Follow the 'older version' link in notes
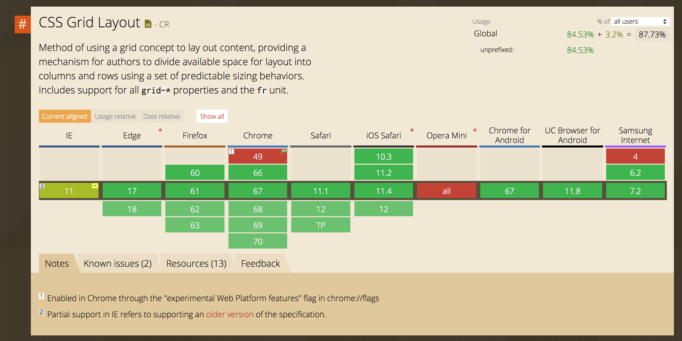The height and width of the screenshot is (341, 682). [230, 314]
